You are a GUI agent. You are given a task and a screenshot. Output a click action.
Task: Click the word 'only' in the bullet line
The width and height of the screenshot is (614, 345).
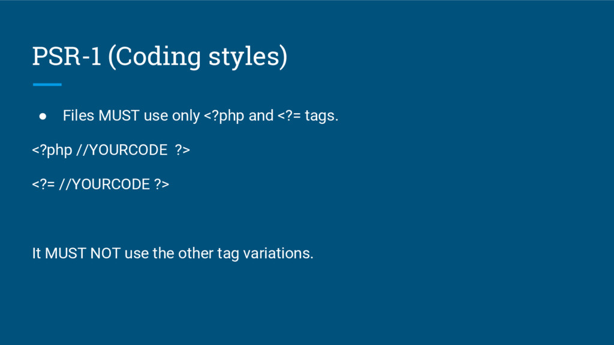[186, 116]
